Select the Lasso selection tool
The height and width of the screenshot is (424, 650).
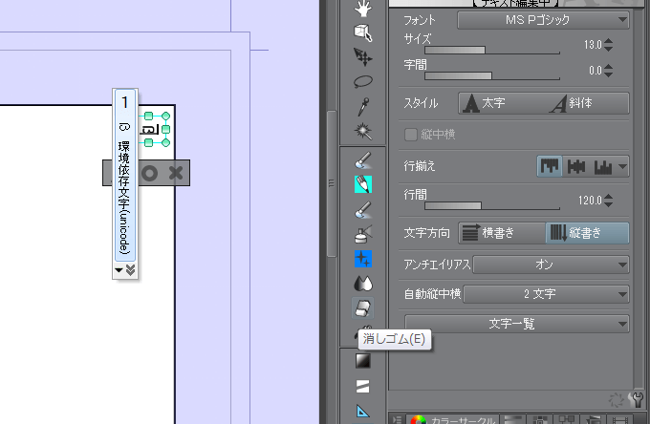(x=363, y=82)
